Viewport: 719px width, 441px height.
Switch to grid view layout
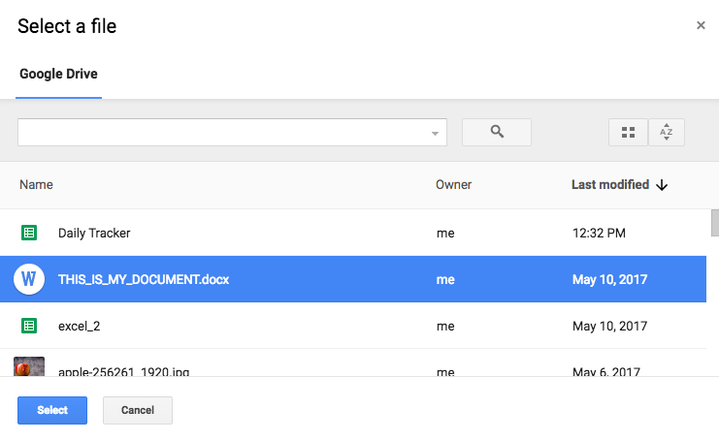click(628, 132)
